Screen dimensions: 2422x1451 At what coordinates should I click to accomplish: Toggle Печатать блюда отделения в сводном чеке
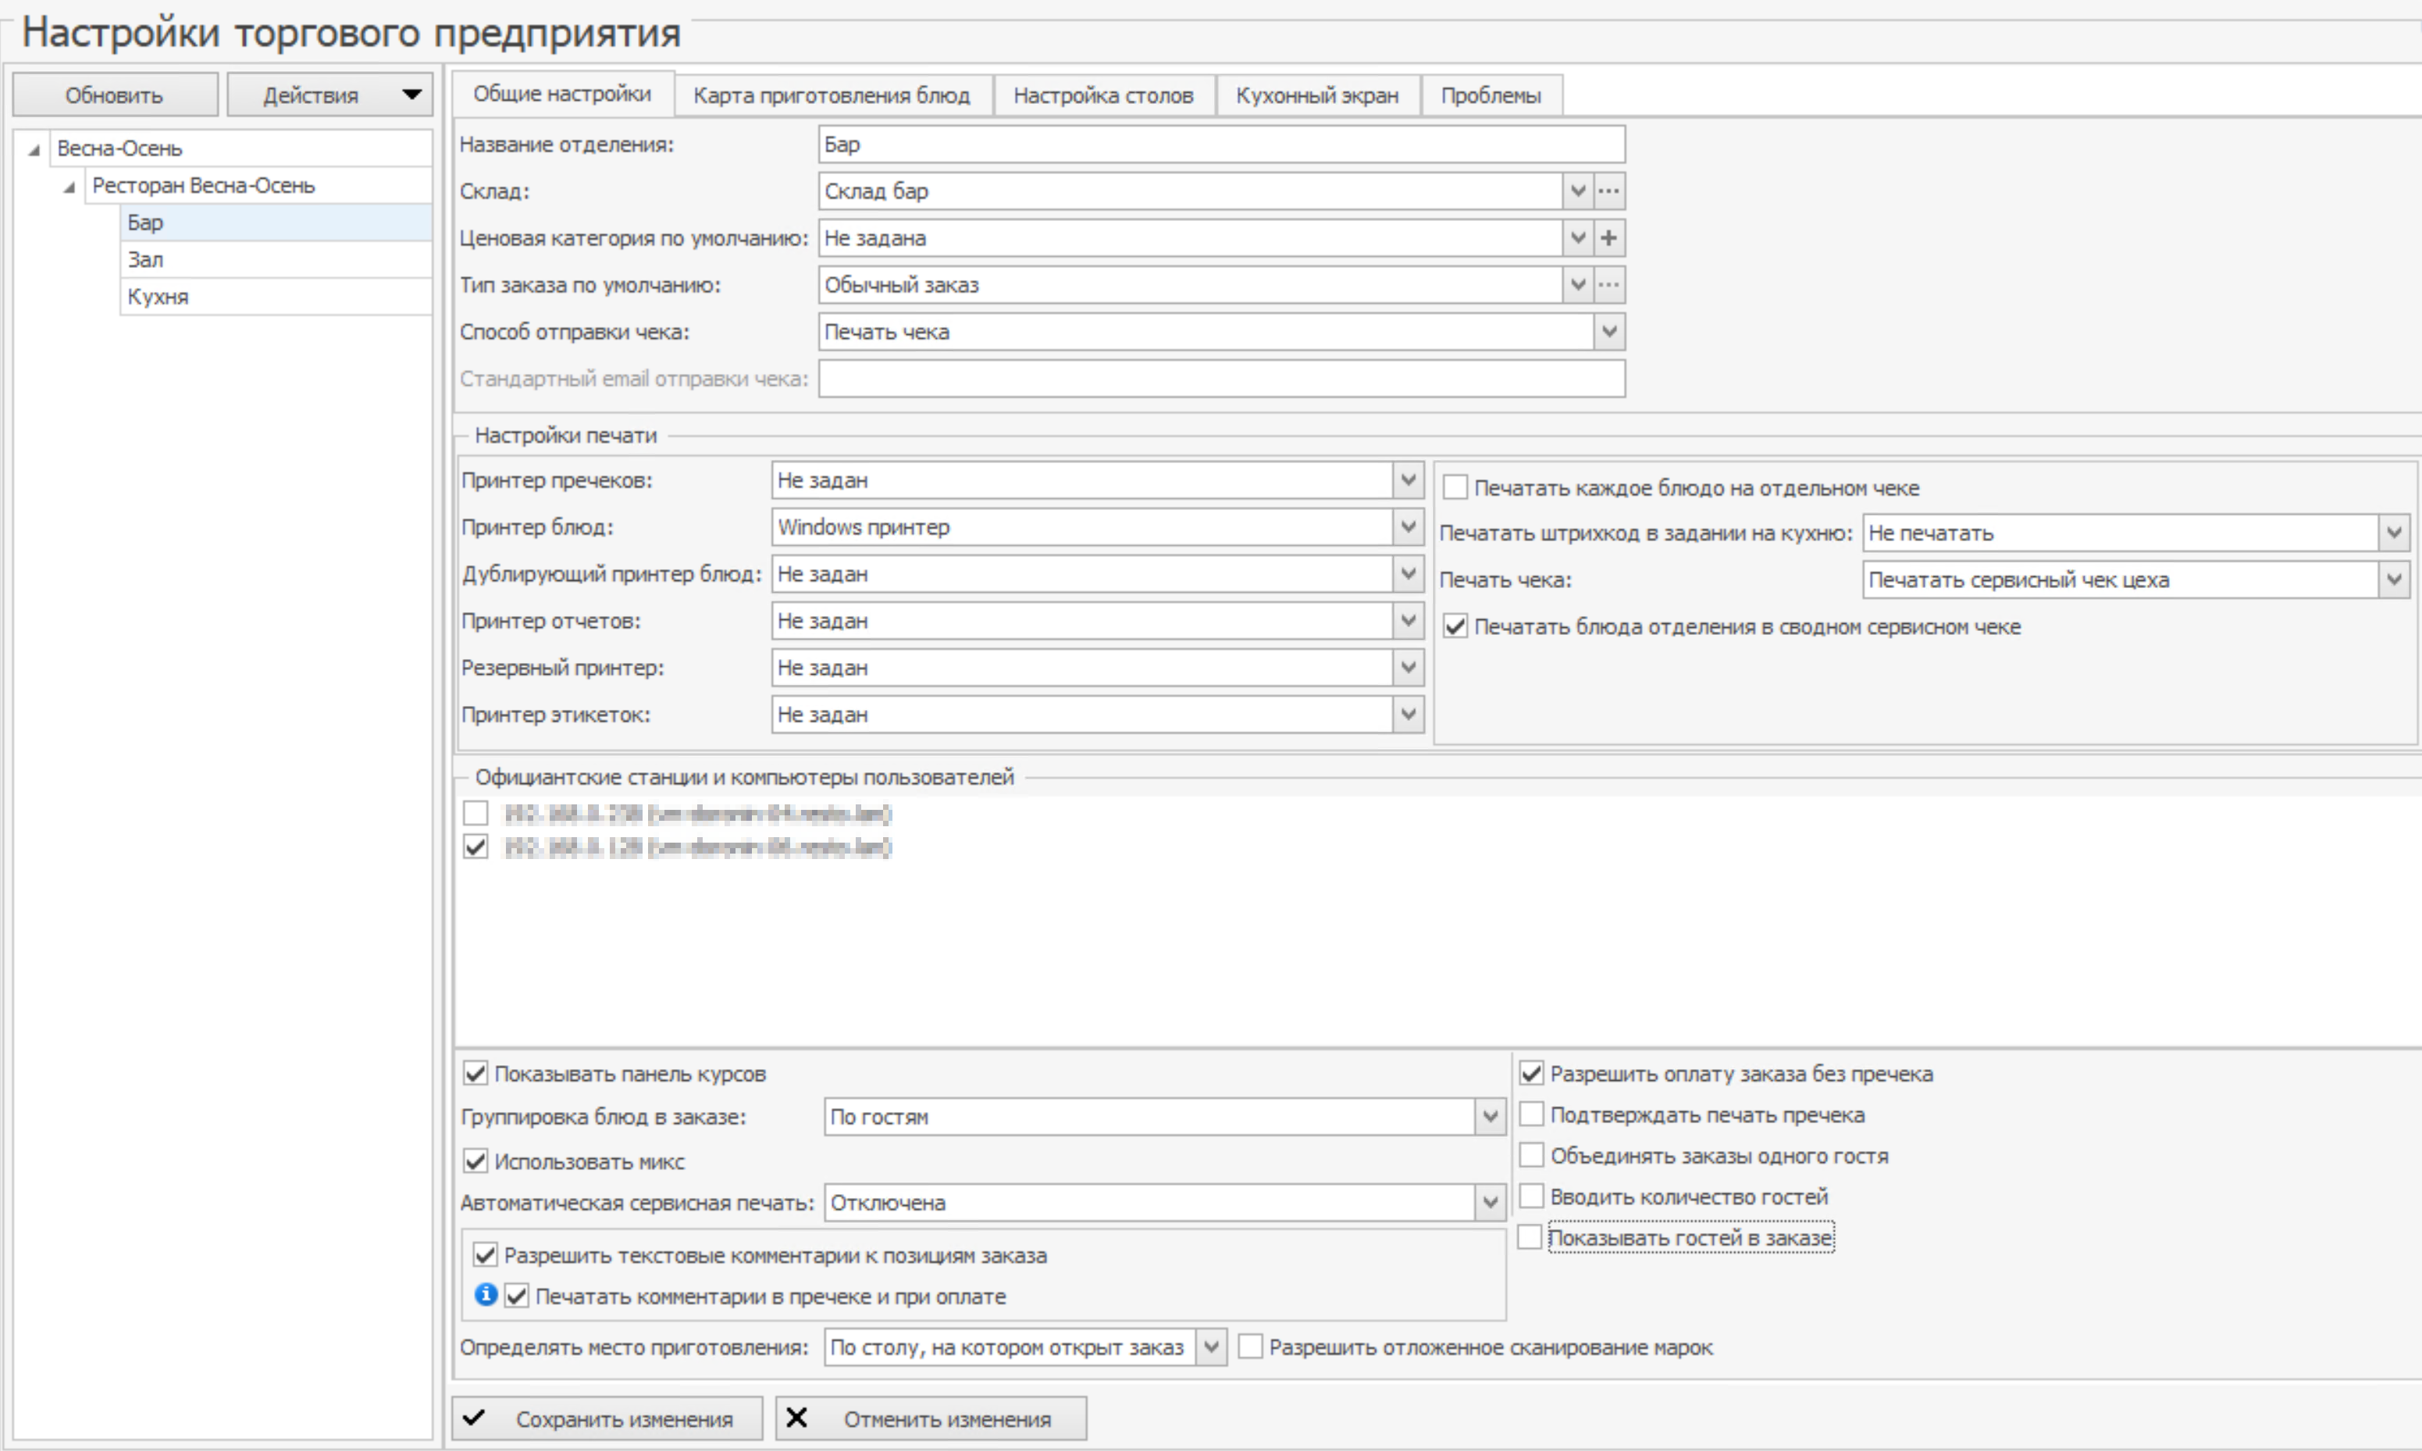pyautogui.click(x=1455, y=626)
